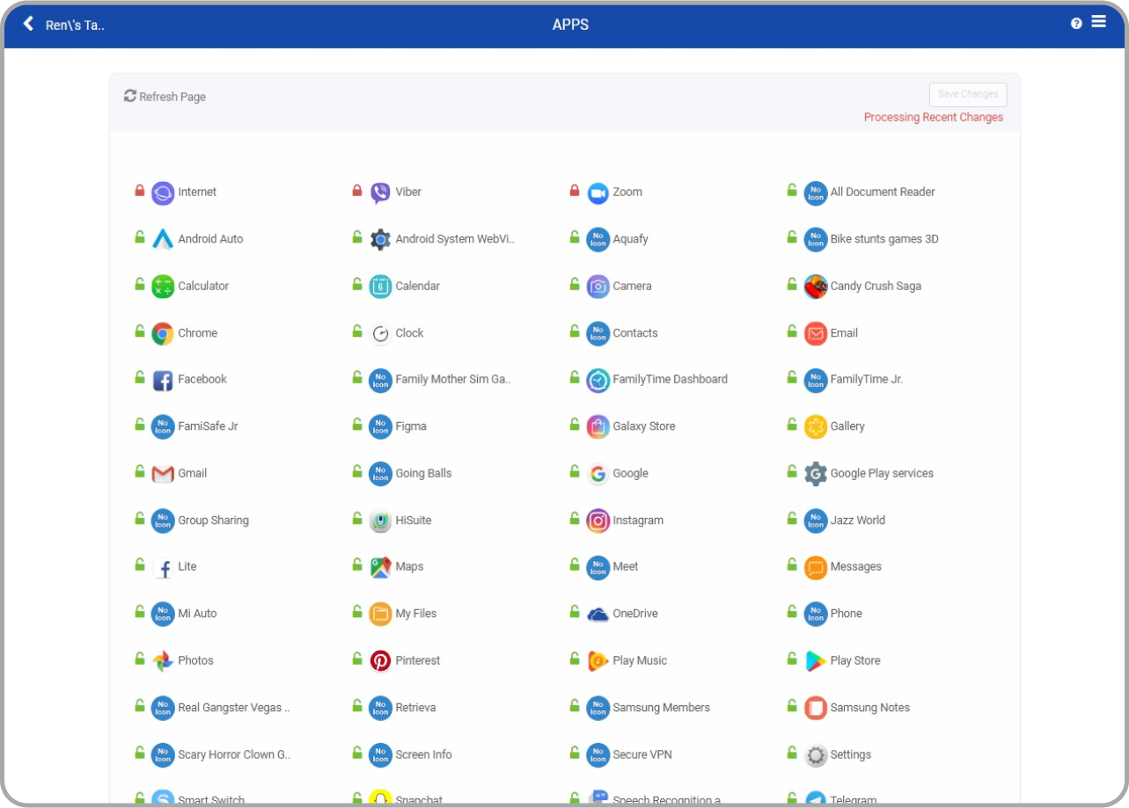
Task: Click the Gmail app icon
Action: 163,474
